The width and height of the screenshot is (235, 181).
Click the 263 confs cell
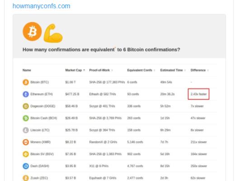coord(134,118)
